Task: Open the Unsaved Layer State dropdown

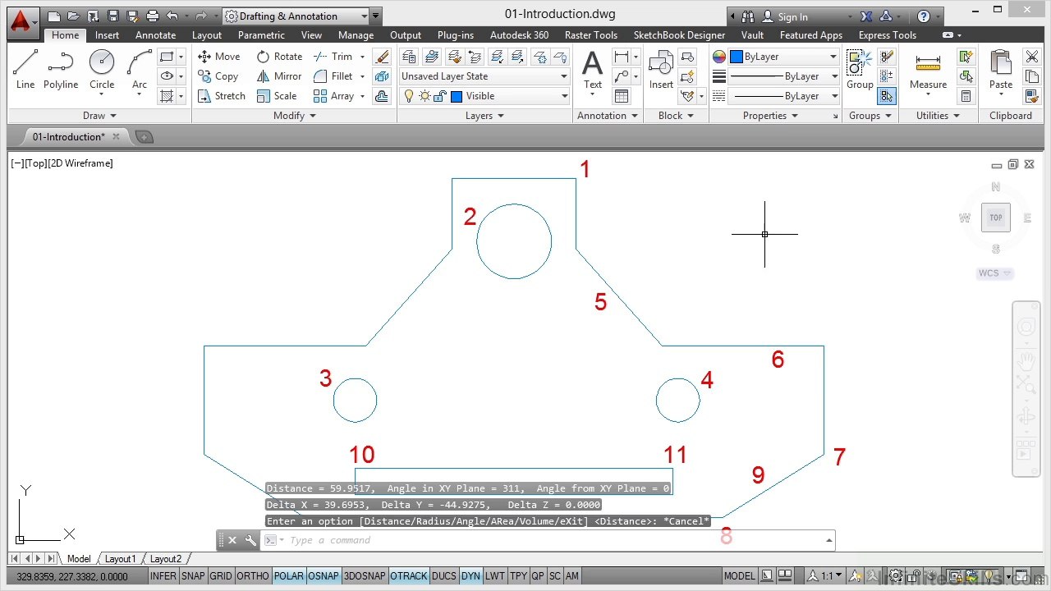Action: pyautogui.click(x=484, y=76)
